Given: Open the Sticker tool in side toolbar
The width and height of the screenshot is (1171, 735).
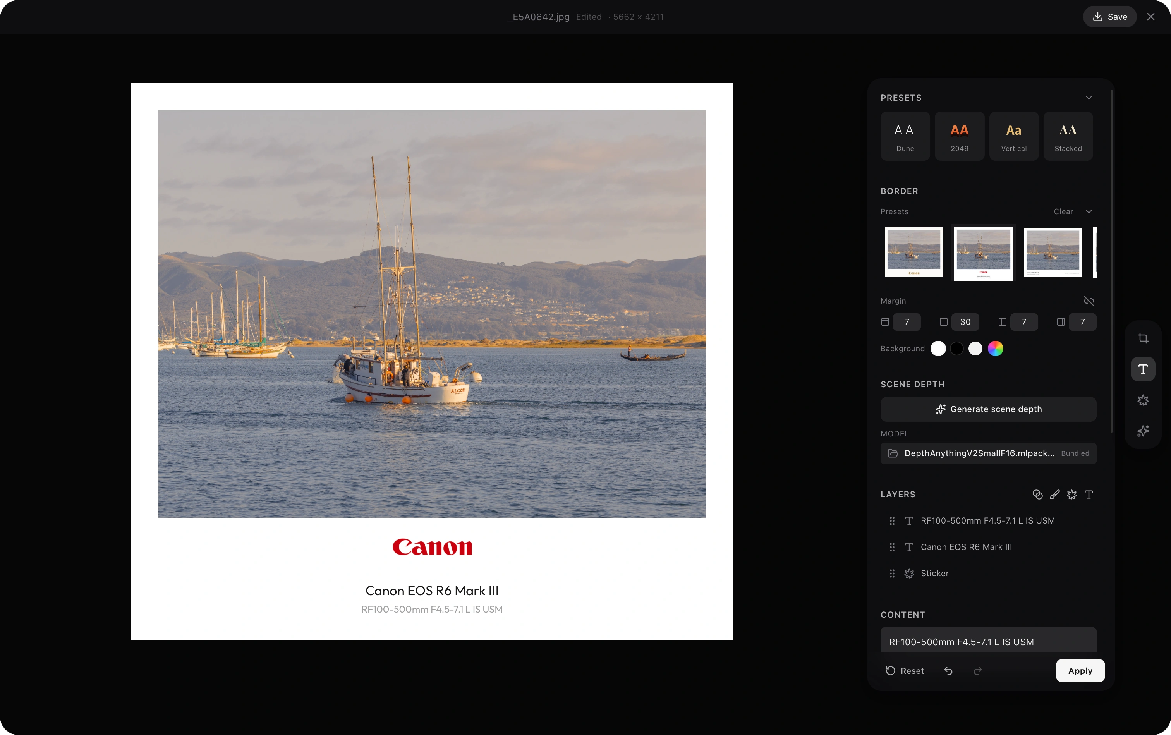Looking at the screenshot, I should (1143, 400).
